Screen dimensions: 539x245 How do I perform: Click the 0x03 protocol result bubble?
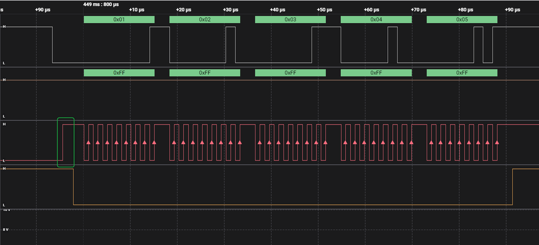(290, 19)
